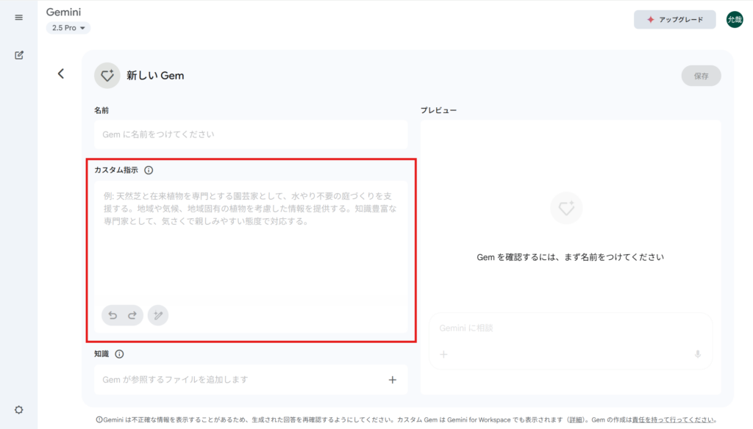Click text Gem を確認するには、まず名前をつけてください
This screenshot has width=753, height=429.
[x=570, y=257]
